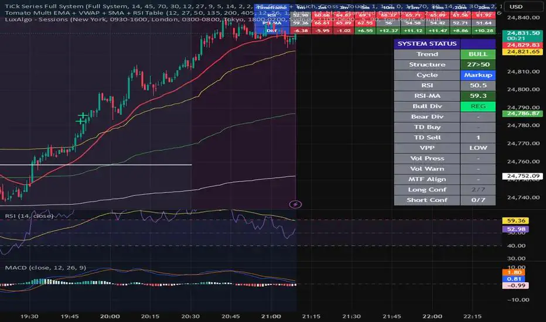
Task: Click the green REG Bull Div cell
Action: click(478, 107)
